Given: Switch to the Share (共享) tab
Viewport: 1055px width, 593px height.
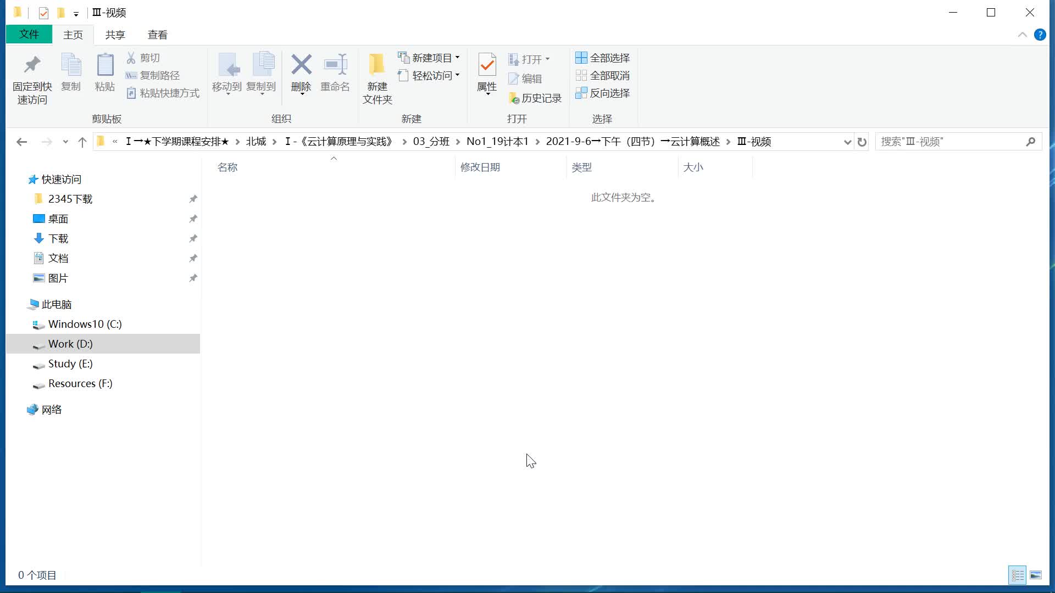Looking at the screenshot, I should 115,35.
